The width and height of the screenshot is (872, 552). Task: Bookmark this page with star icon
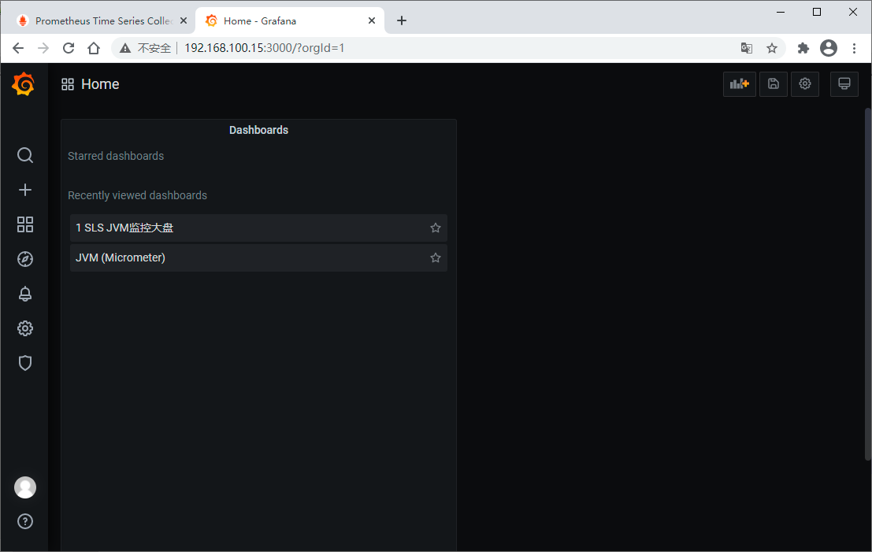[772, 48]
